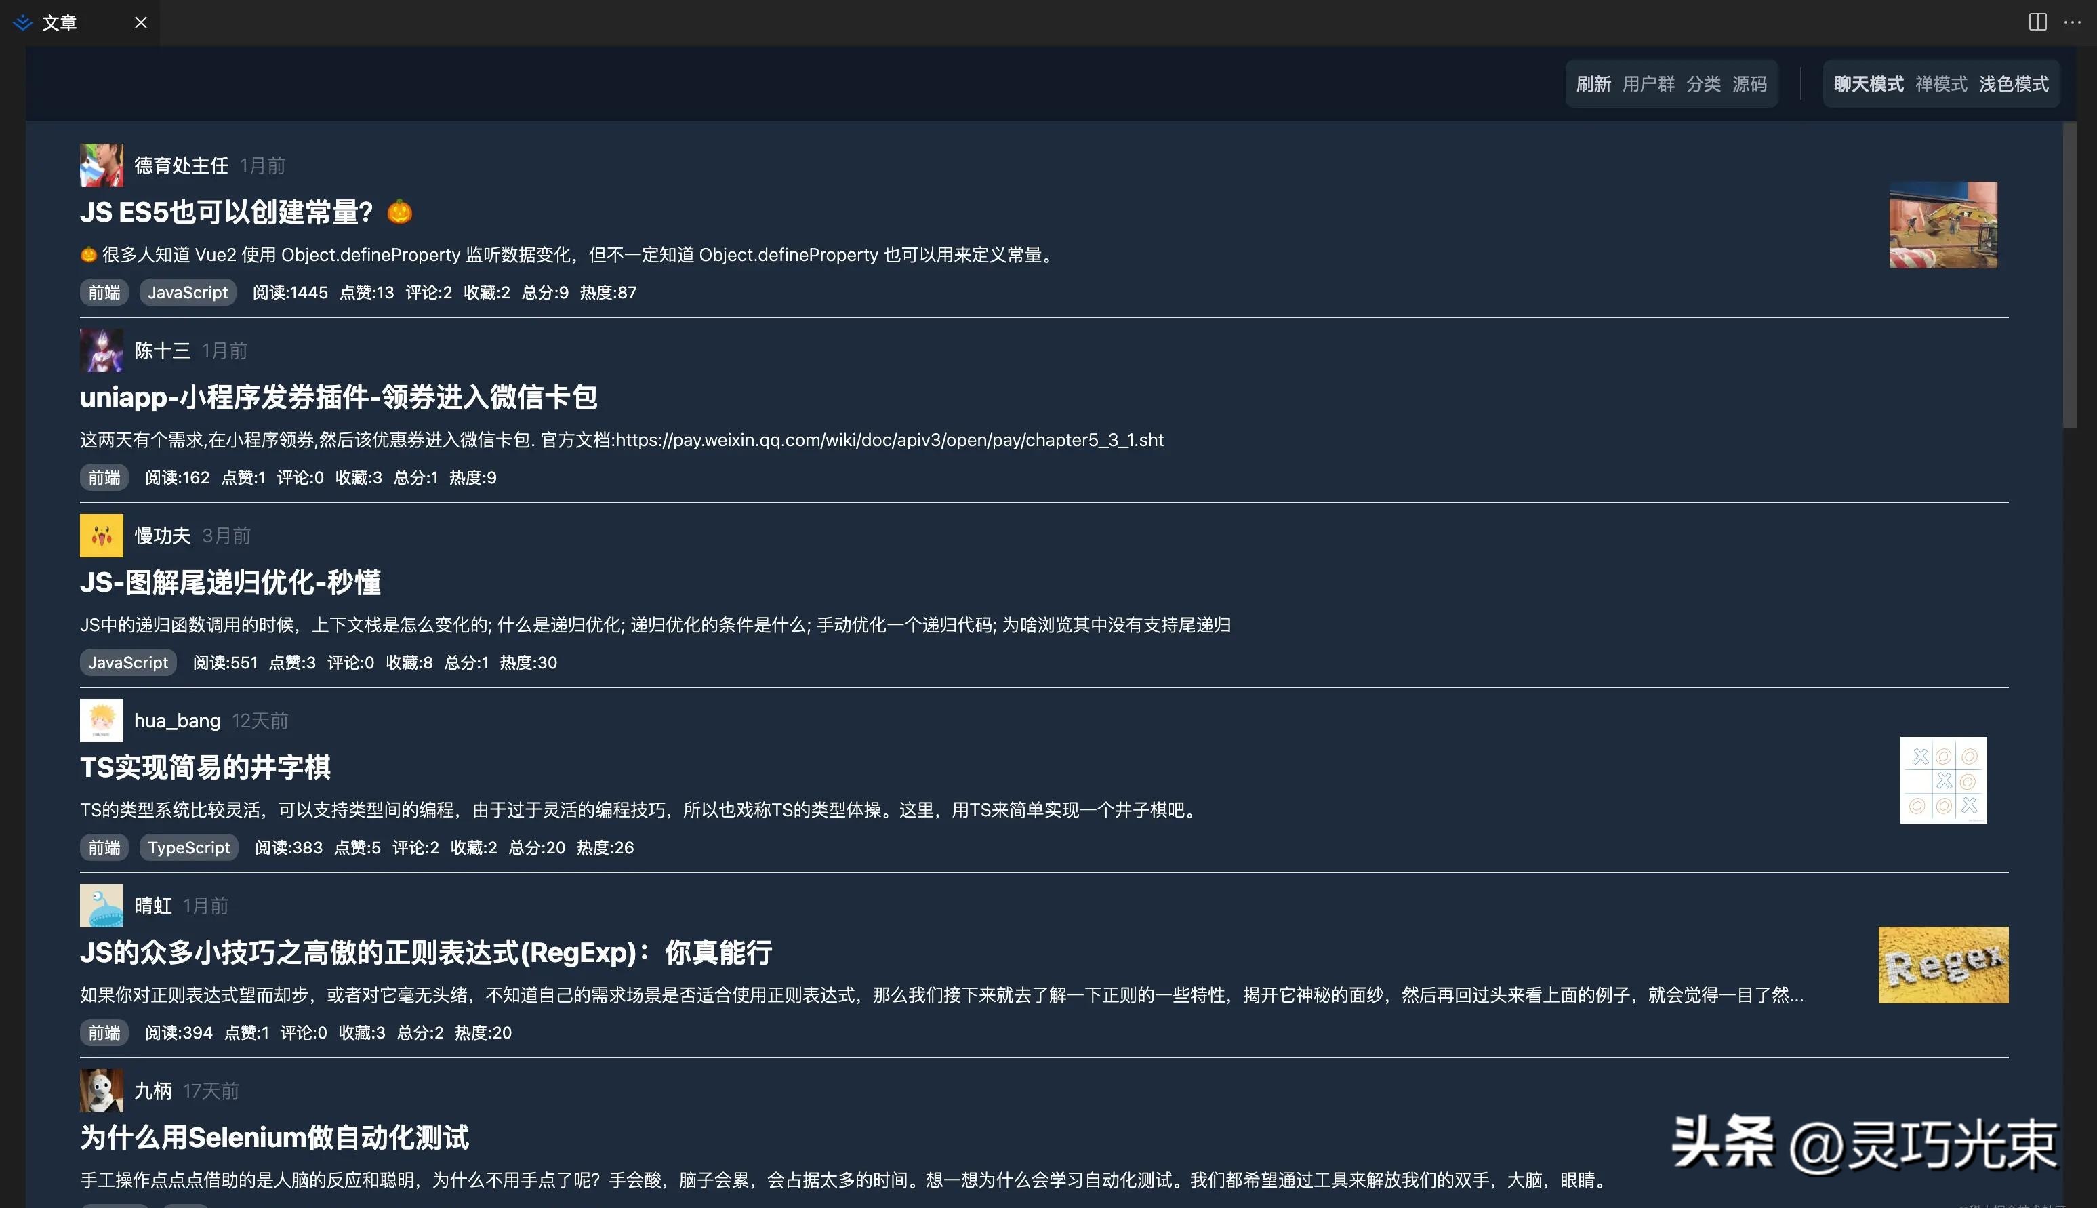This screenshot has height=1208, width=2097.
Task: Switch to 禅模式 (Zen mode)
Action: click(x=1942, y=84)
